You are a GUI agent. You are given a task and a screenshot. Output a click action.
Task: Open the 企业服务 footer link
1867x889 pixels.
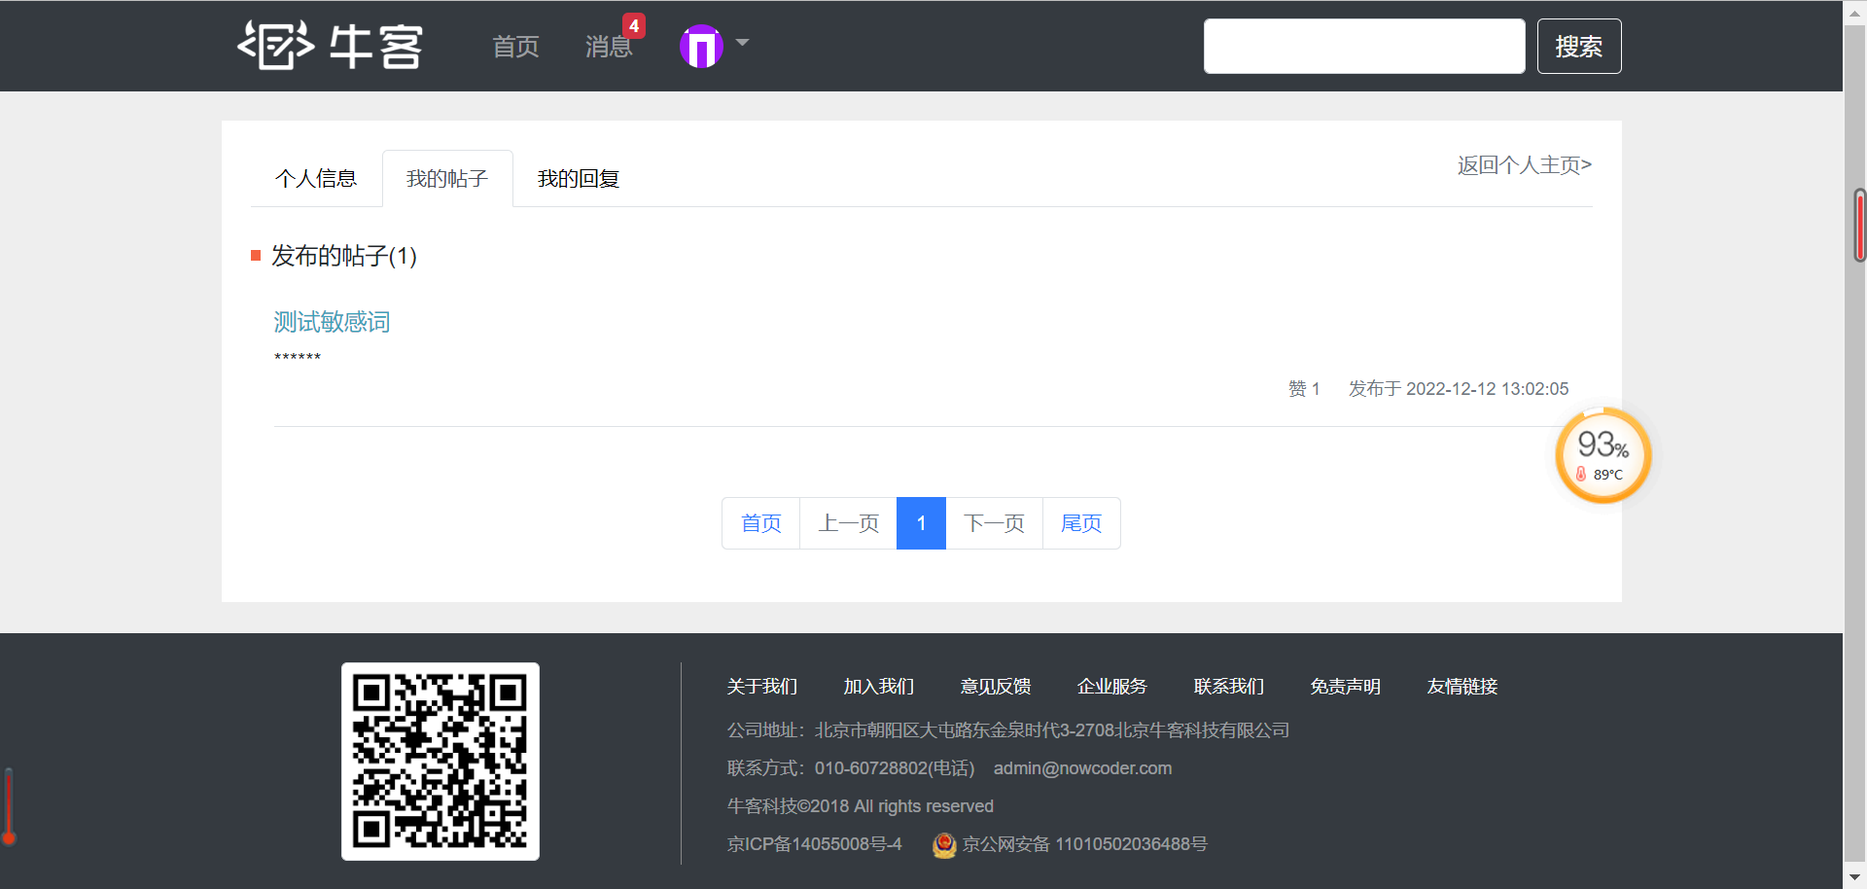point(1112,687)
